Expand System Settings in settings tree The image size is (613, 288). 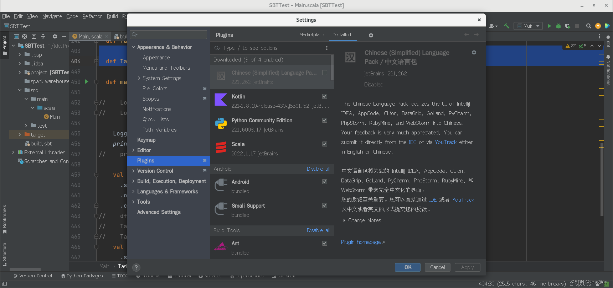(x=139, y=78)
